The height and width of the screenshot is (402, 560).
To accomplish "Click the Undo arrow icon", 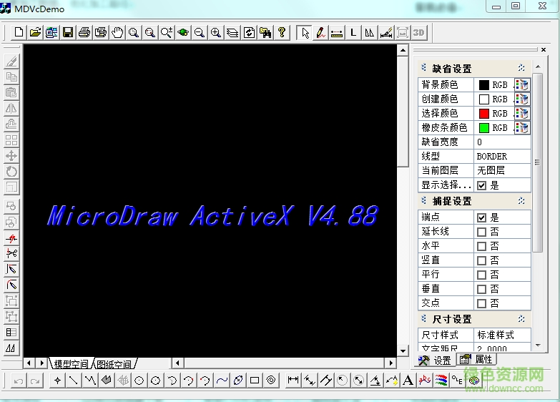I will click(x=19, y=381).
